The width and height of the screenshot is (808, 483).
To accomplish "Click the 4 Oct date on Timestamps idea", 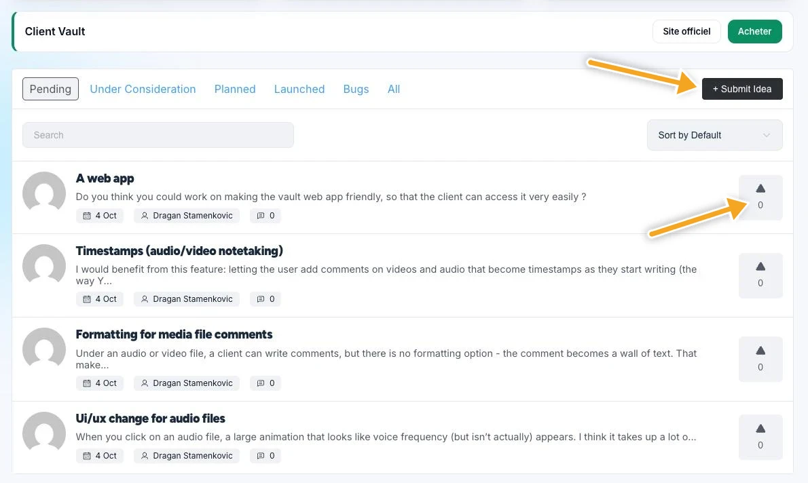I will [x=100, y=299].
